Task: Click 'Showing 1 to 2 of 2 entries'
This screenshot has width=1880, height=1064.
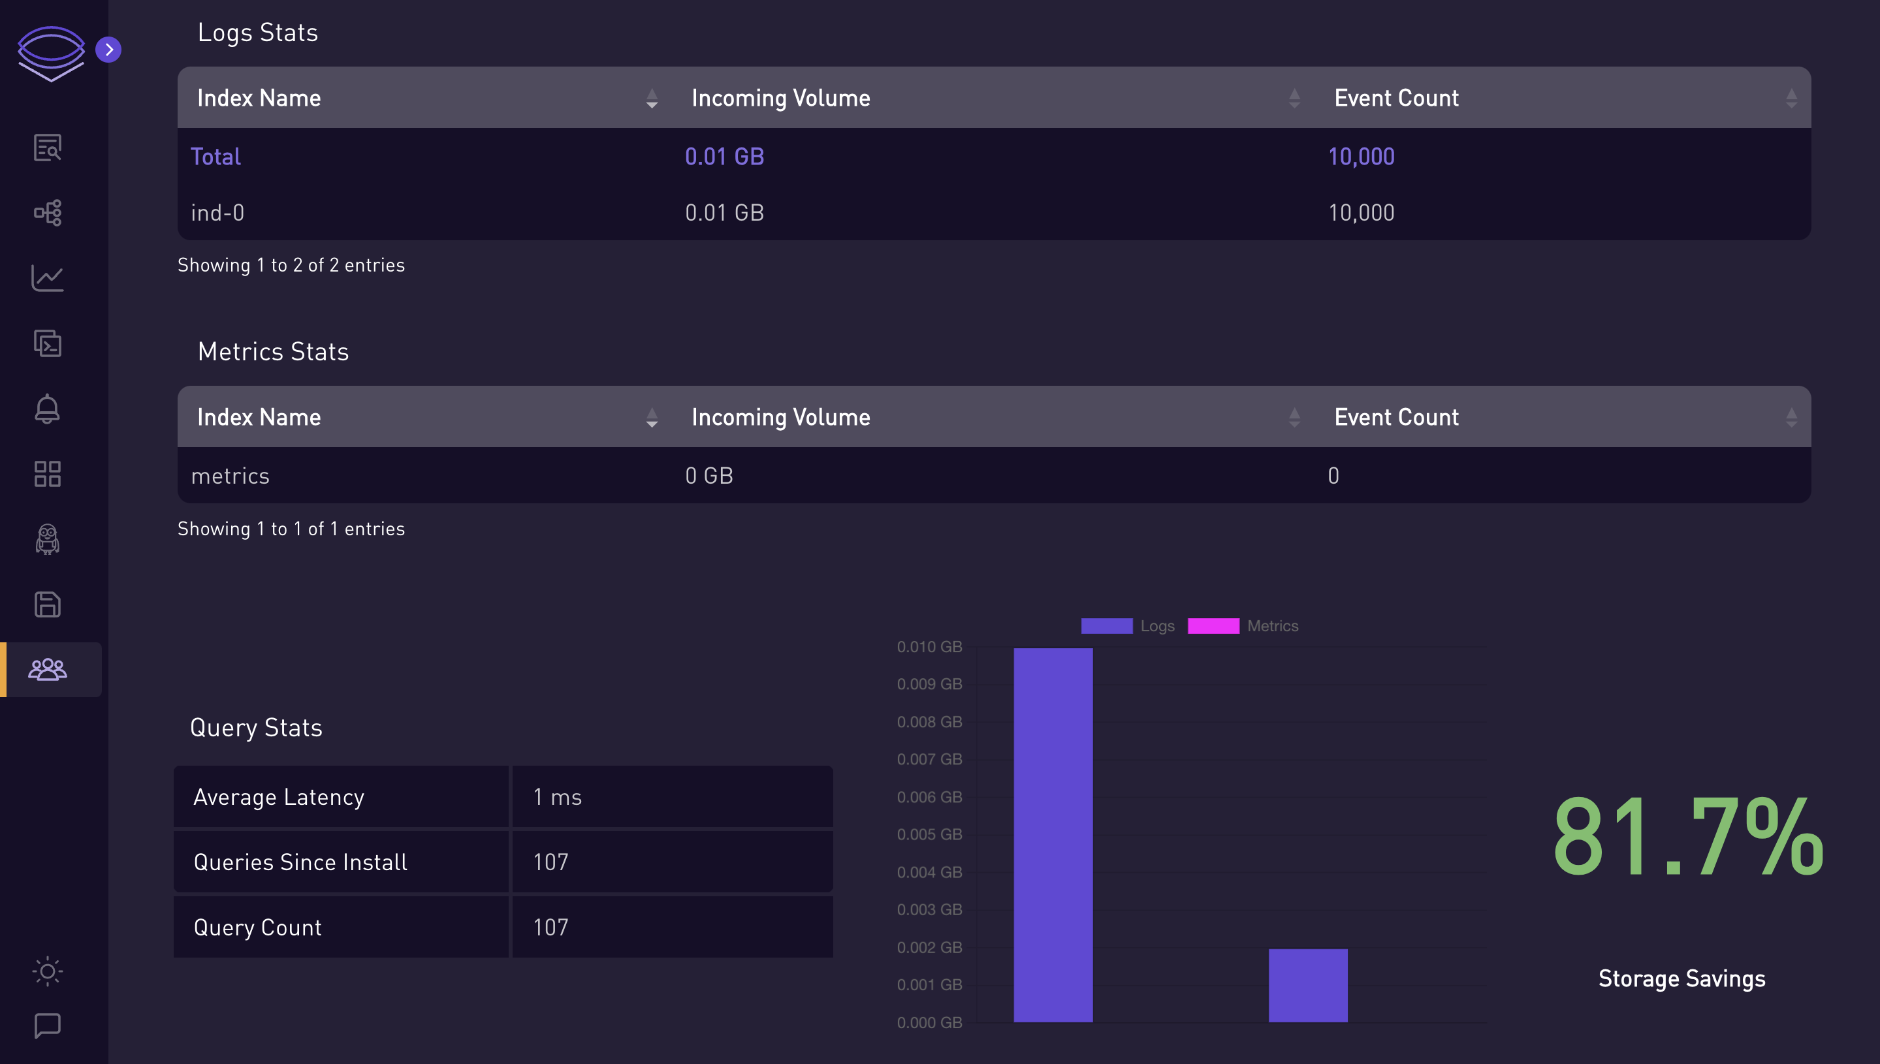Action: tap(291, 265)
